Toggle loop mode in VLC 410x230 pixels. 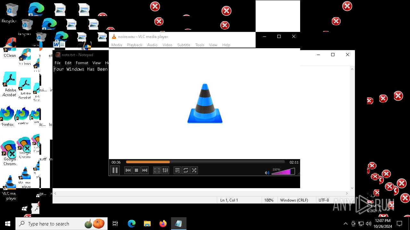(x=186, y=170)
